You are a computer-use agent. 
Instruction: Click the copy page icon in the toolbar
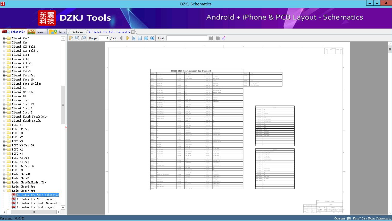point(71,38)
